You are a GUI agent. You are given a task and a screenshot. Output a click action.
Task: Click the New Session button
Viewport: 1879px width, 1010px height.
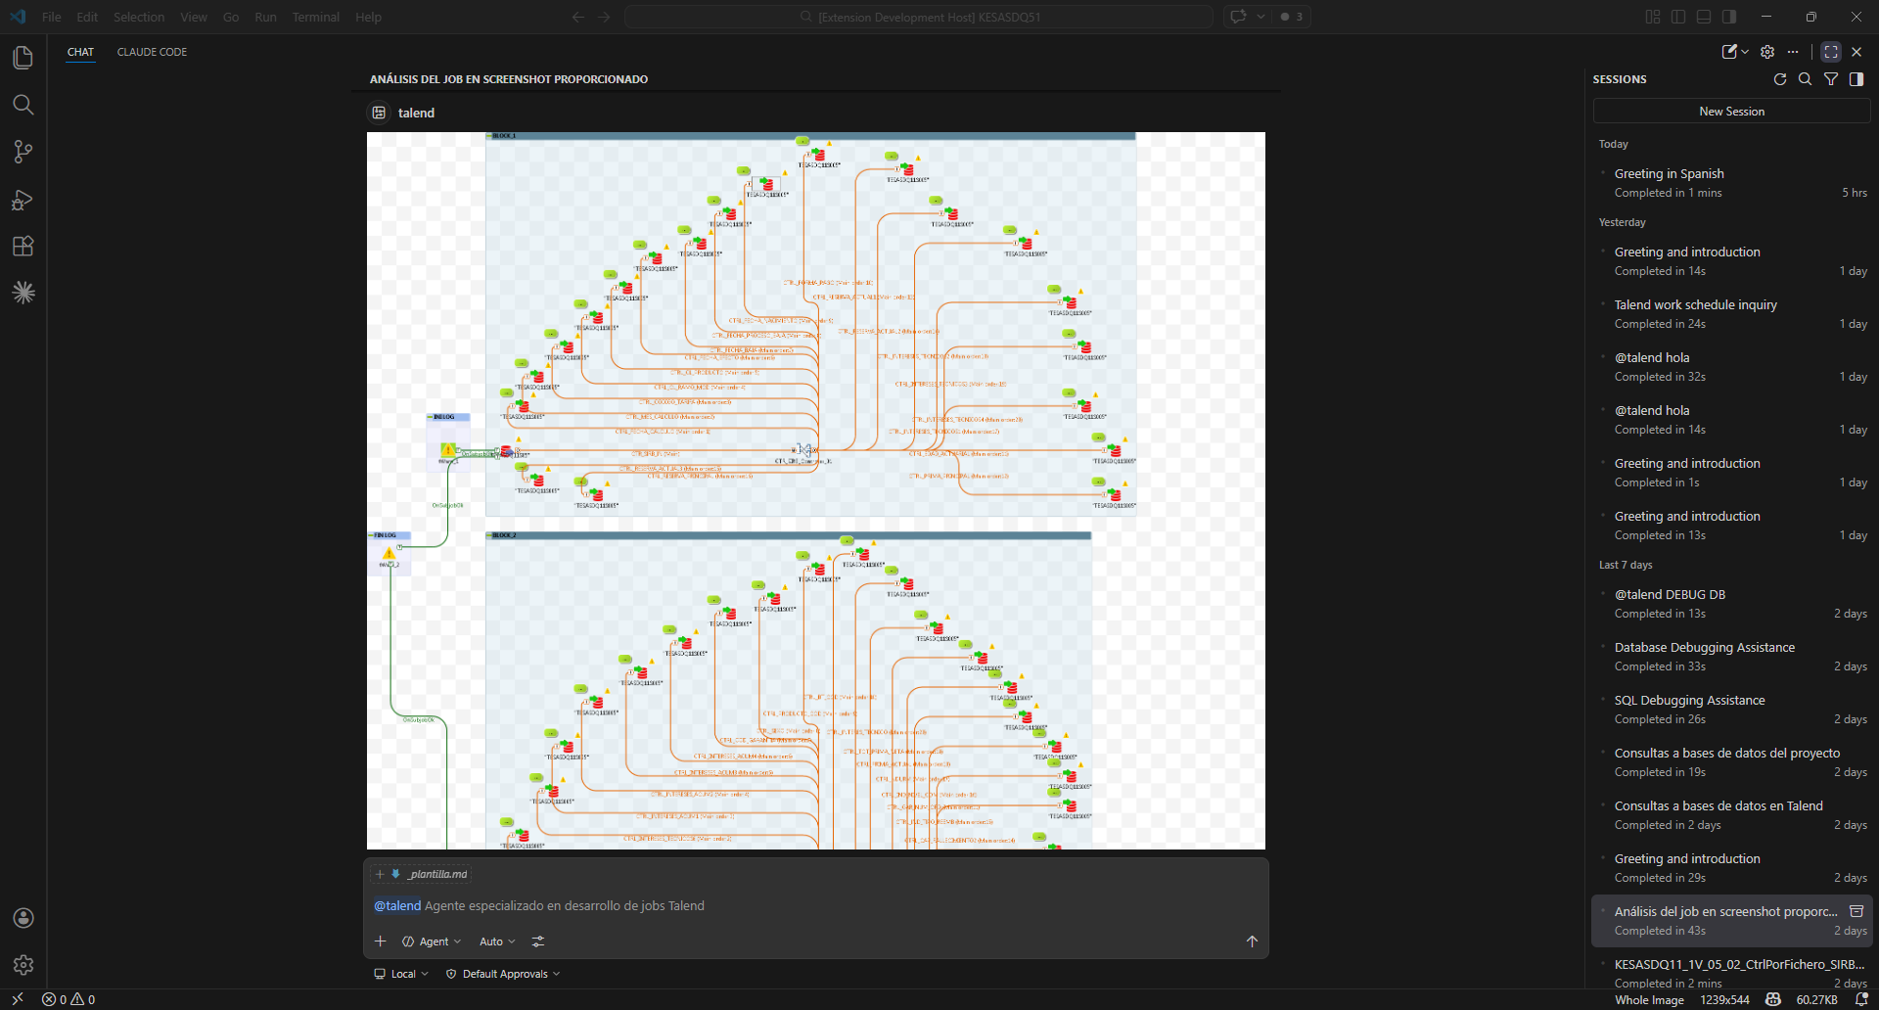coord(1731,112)
